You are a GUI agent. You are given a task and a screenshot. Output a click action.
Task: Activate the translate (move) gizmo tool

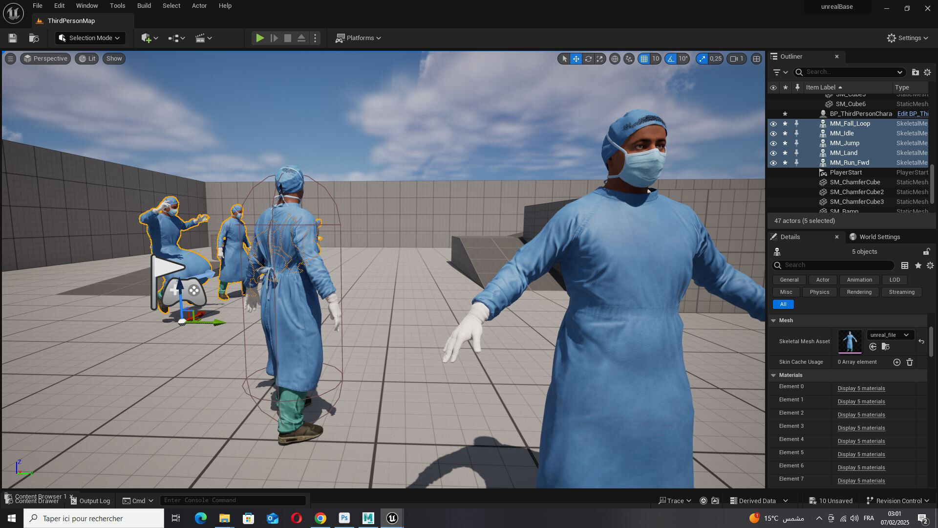[576, 59]
